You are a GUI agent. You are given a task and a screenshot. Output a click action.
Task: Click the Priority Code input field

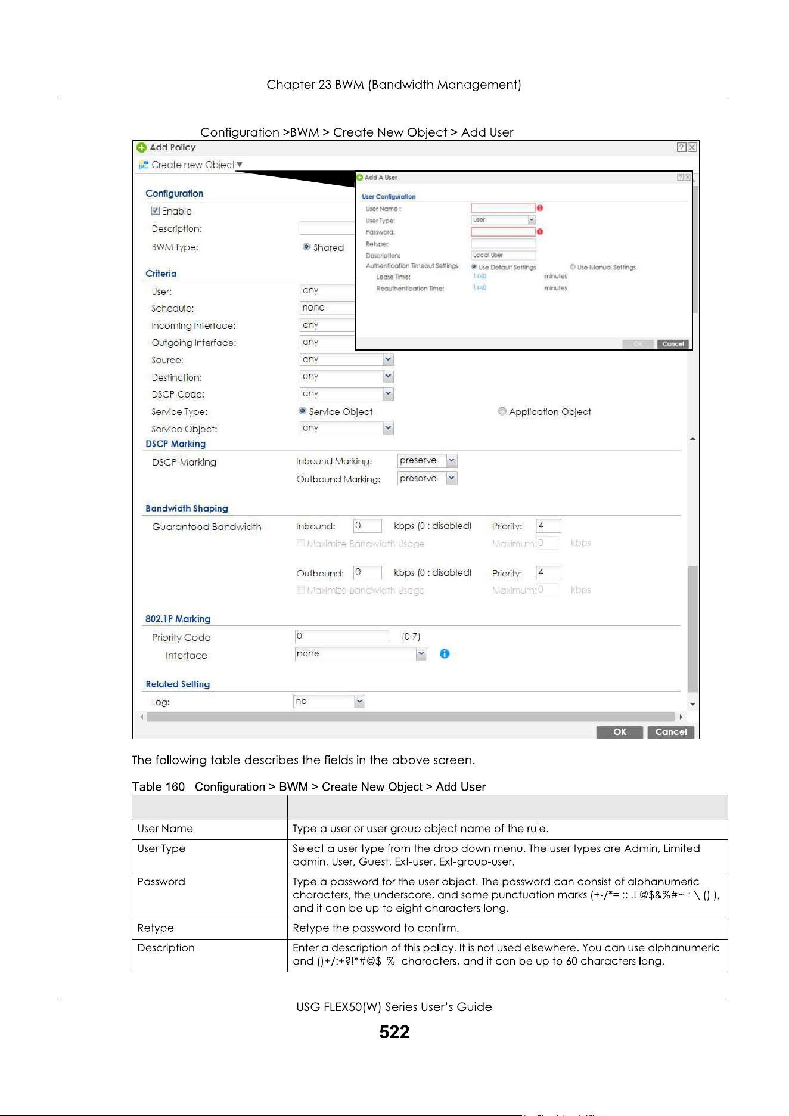tap(342, 636)
